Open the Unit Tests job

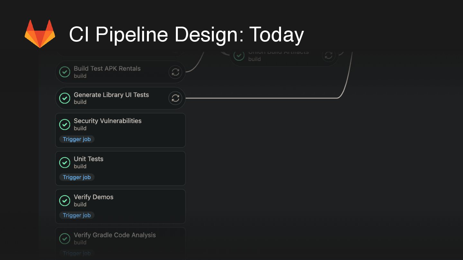coord(88,159)
